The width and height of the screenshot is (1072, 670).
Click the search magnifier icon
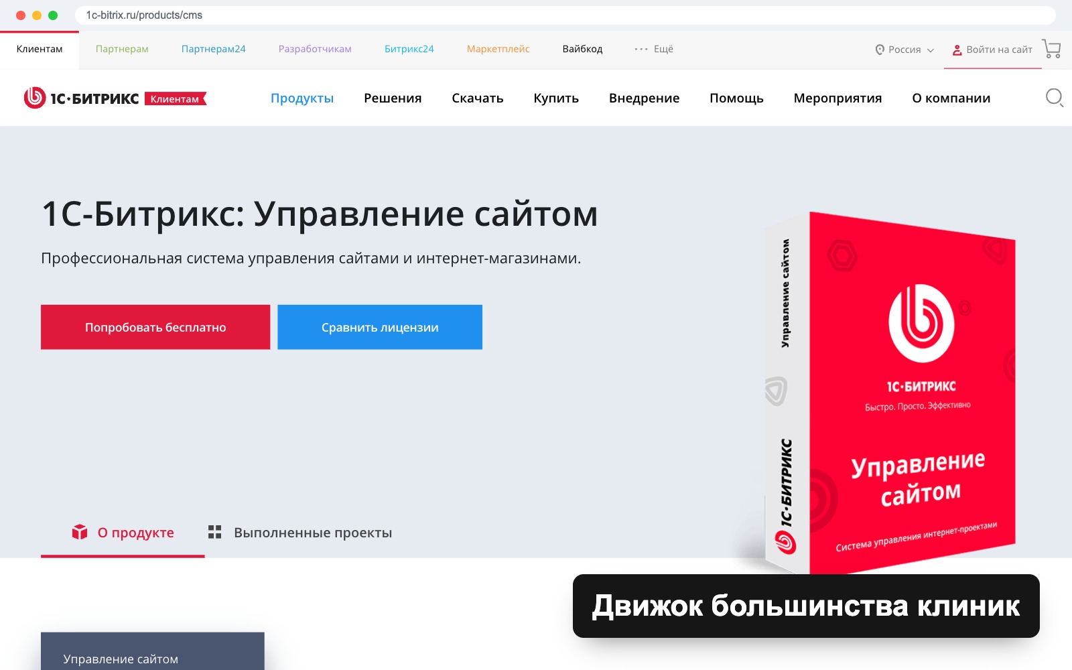click(1055, 98)
